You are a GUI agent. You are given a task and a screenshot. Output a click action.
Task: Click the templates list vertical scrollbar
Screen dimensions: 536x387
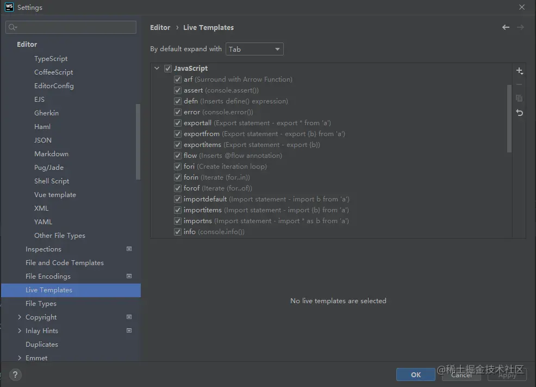click(x=509, y=118)
